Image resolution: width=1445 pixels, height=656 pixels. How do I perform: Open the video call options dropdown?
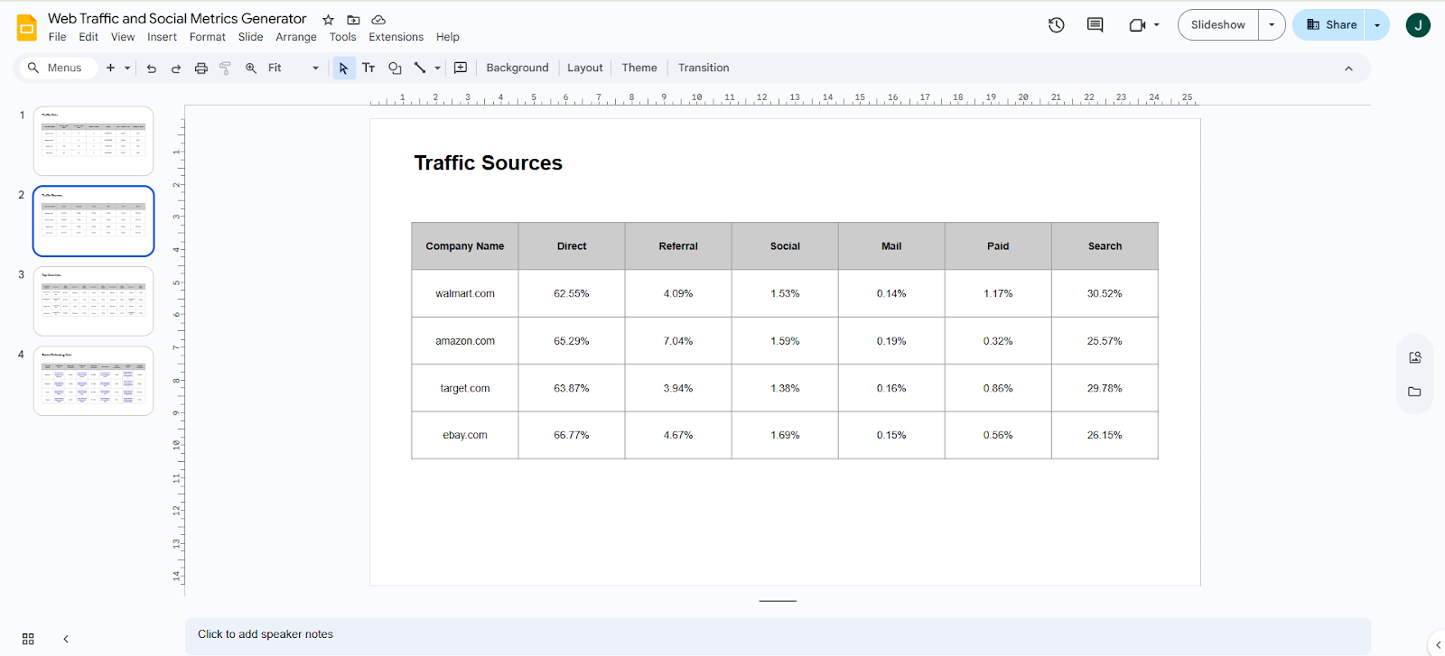[x=1156, y=25]
